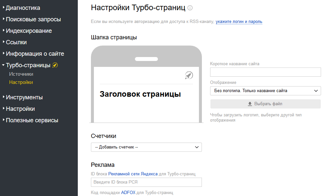The width and height of the screenshot is (325, 196).
Task: Click the help icon beside the Turbo pages settings title
Action: click(x=190, y=8)
